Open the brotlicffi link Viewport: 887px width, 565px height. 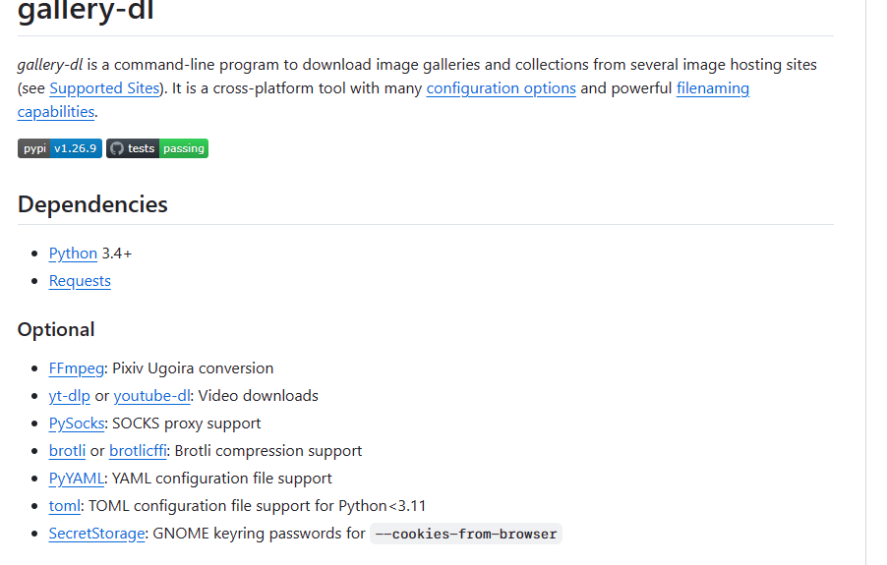(x=138, y=451)
